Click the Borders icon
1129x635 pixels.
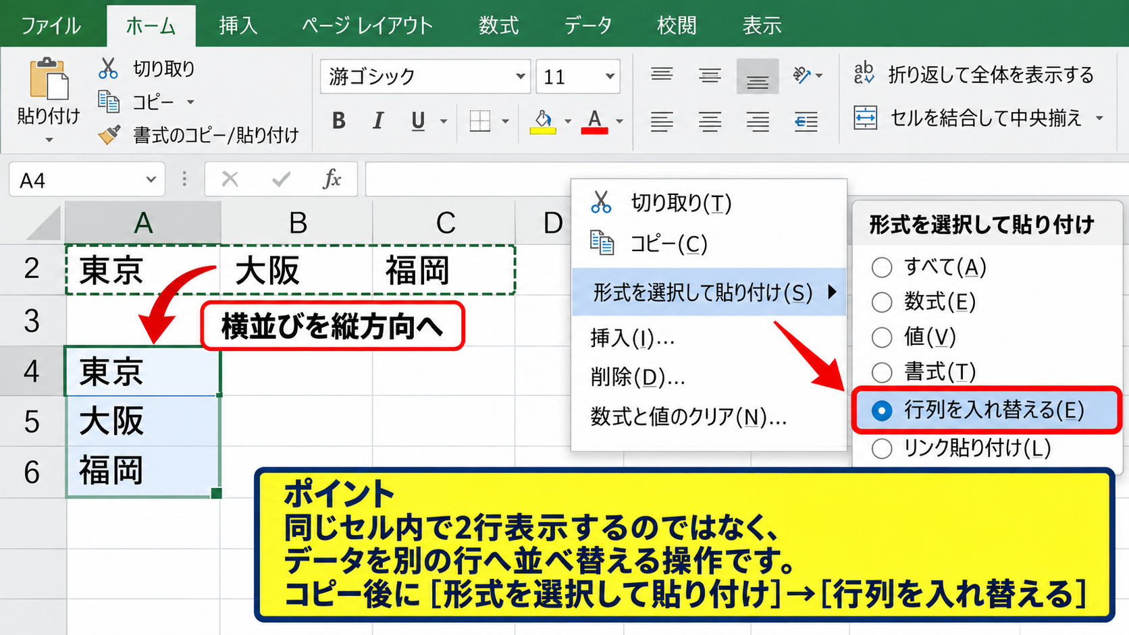click(x=480, y=121)
